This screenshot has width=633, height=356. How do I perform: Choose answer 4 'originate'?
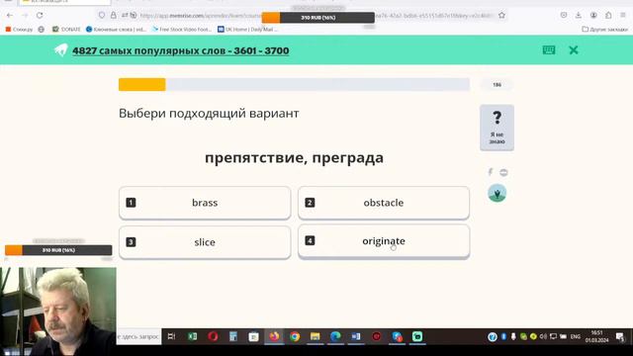pyautogui.click(x=384, y=241)
